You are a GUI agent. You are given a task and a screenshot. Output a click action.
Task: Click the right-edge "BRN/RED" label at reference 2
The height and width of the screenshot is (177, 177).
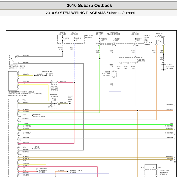(x=170, y=109)
